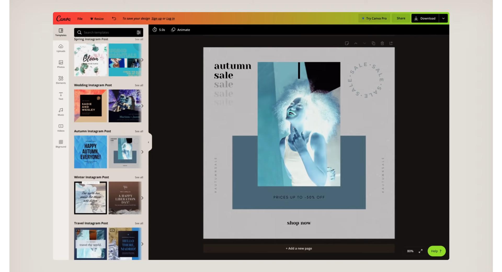The image size is (502, 272).
Task: See all Travel Instagram Post templates
Action: coord(139,223)
